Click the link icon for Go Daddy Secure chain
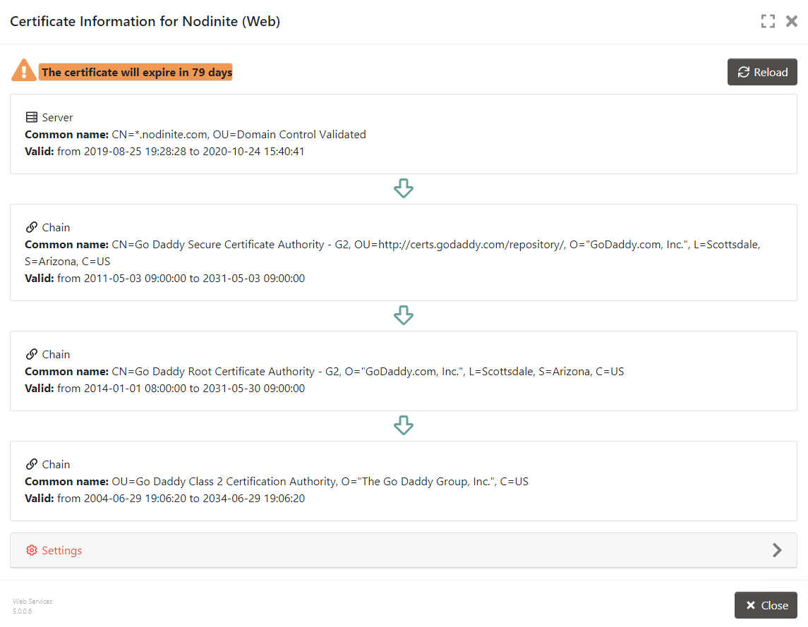This screenshot has width=808, height=627. point(32,227)
